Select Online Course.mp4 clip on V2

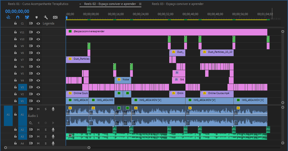pyautogui.click(x=217, y=94)
